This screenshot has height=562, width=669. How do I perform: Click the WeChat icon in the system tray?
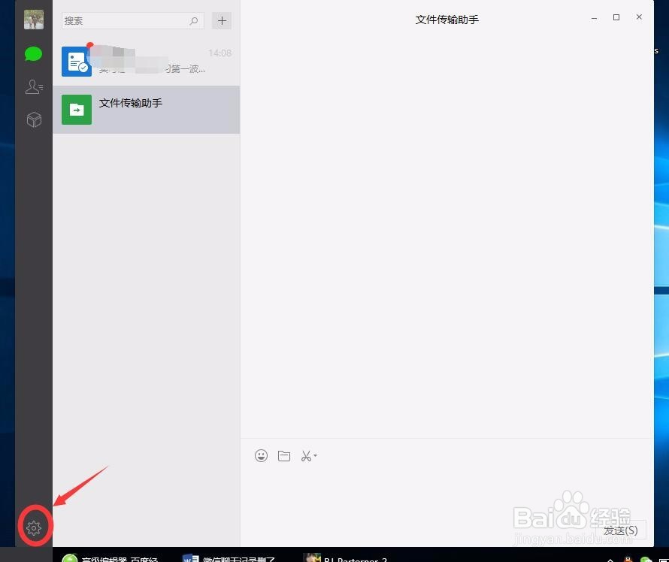[x=646, y=559]
